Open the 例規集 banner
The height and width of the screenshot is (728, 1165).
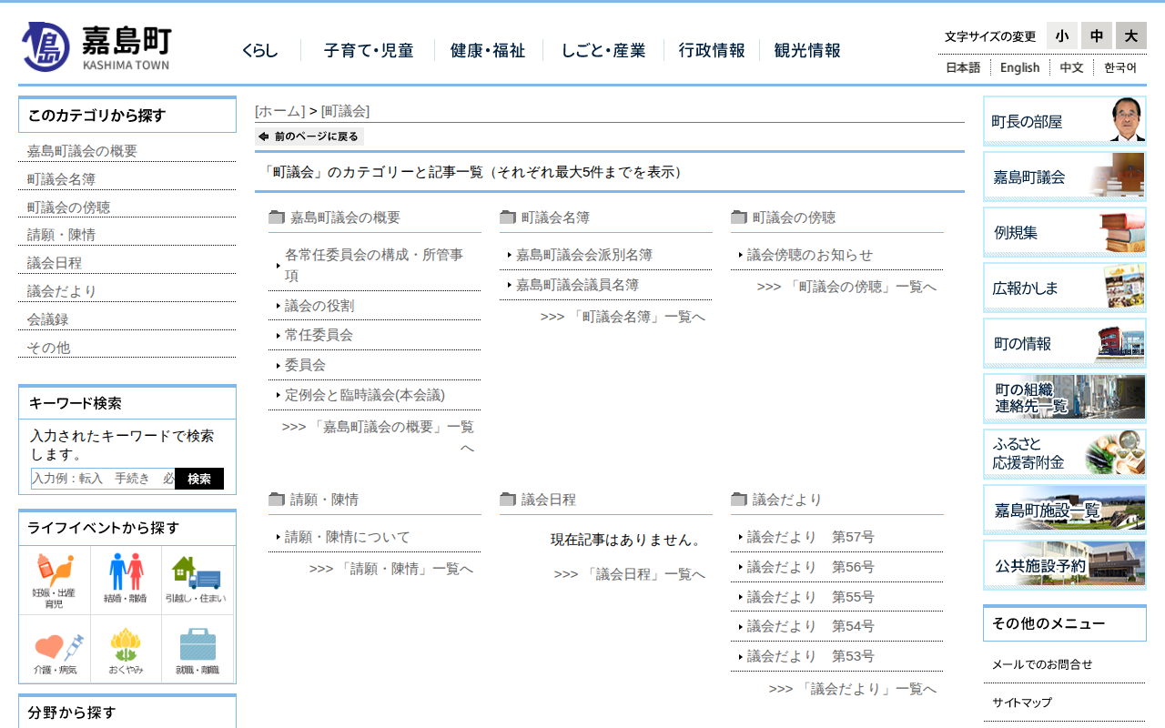[x=1065, y=232]
